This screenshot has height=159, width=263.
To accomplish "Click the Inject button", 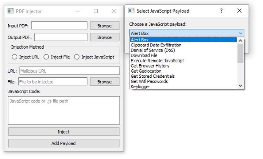I will [x=64, y=132].
